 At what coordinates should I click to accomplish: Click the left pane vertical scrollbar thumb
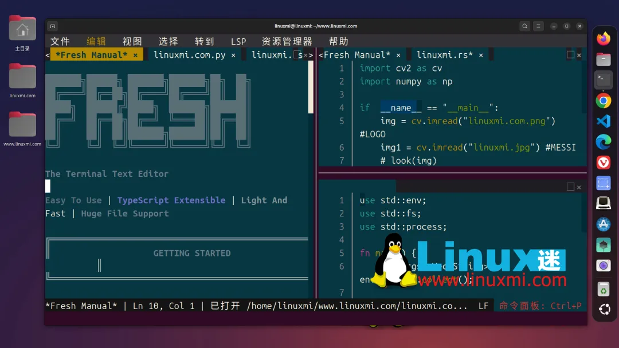click(x=311, y=88)
